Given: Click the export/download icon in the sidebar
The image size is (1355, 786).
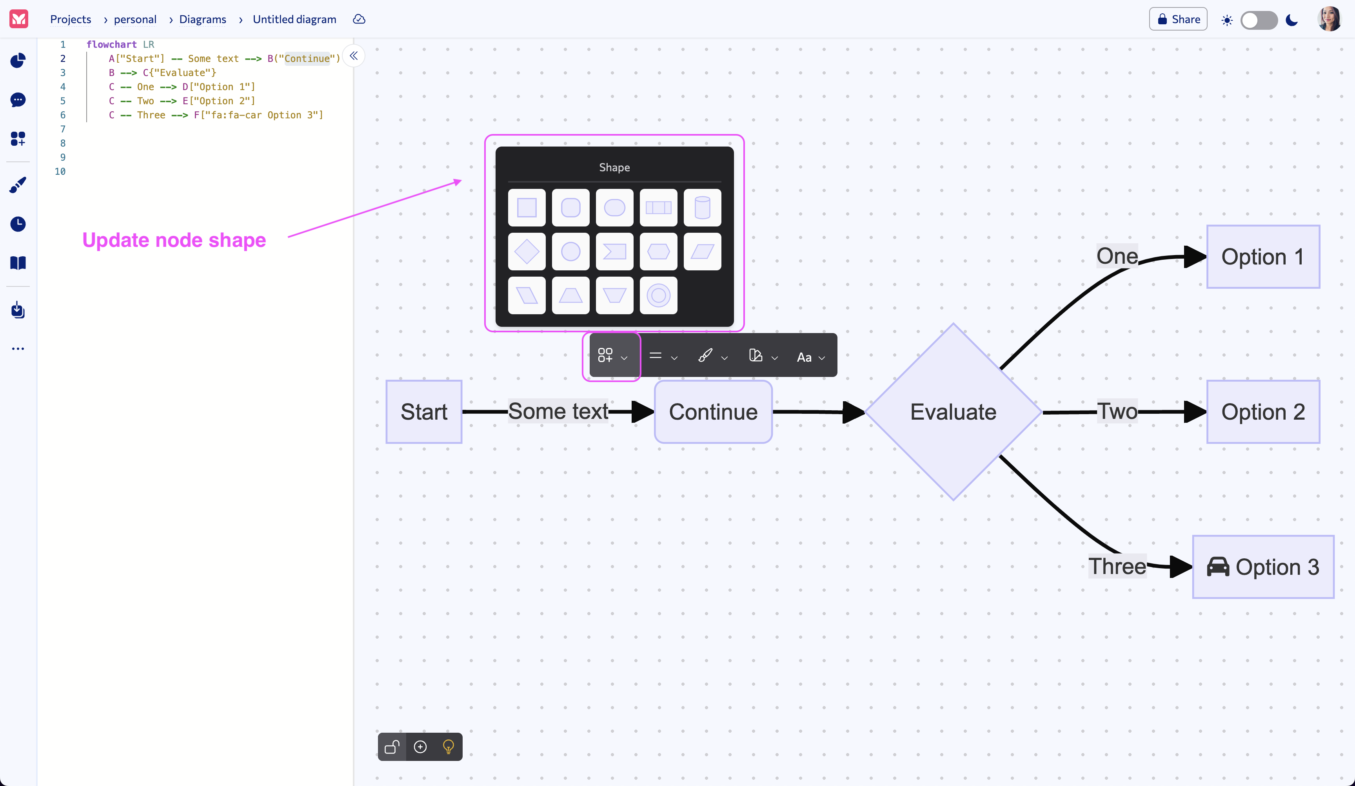Looking at the screenshot, I should 18,310.
